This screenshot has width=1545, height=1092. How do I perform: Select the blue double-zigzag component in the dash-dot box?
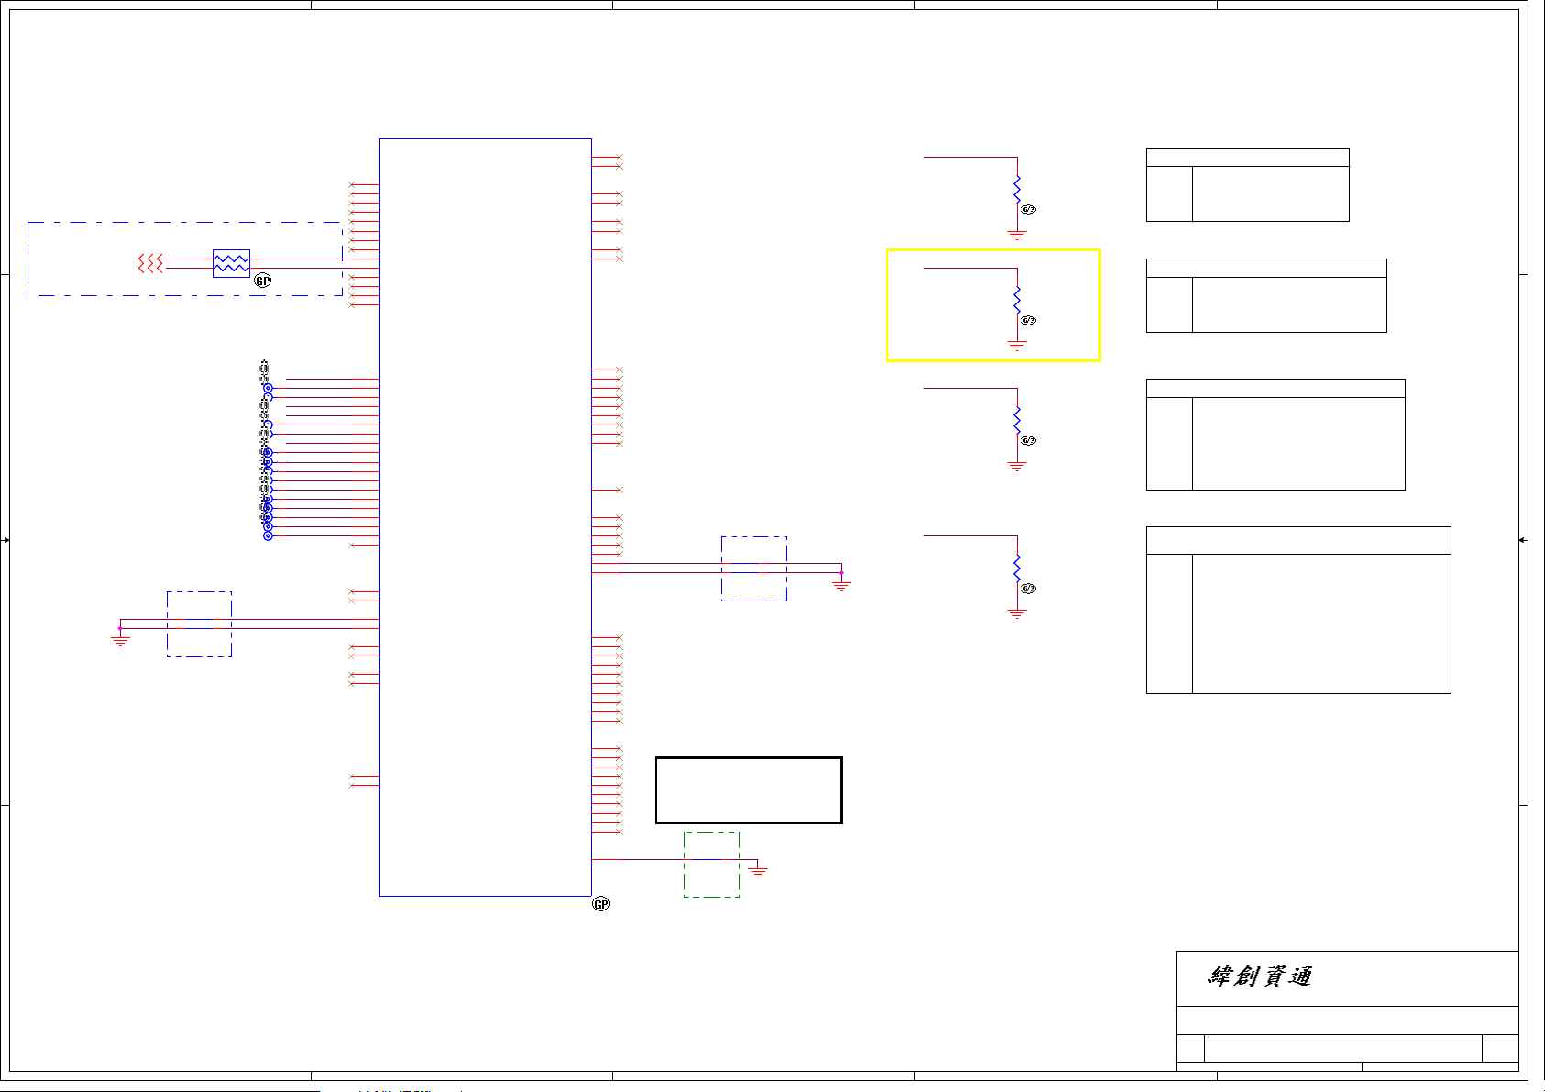pyautogui.click(x=231, y=264)
